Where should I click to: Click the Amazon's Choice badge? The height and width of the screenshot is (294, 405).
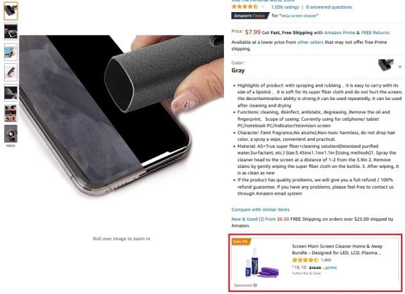[250, 15]
